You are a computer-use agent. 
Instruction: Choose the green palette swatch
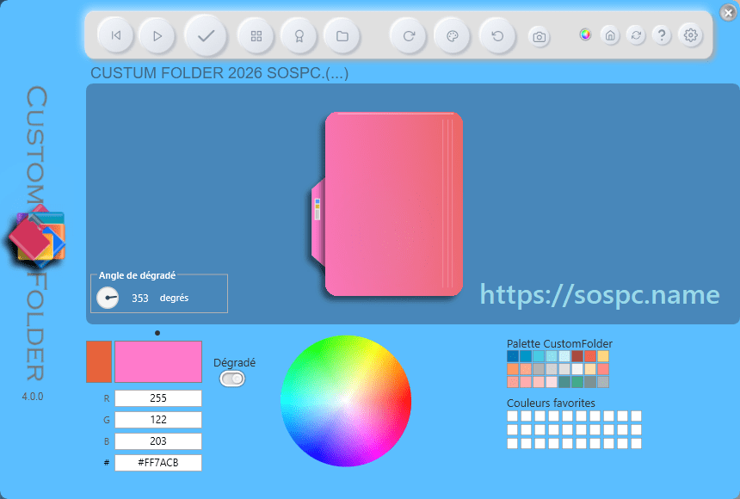[577, 381]
